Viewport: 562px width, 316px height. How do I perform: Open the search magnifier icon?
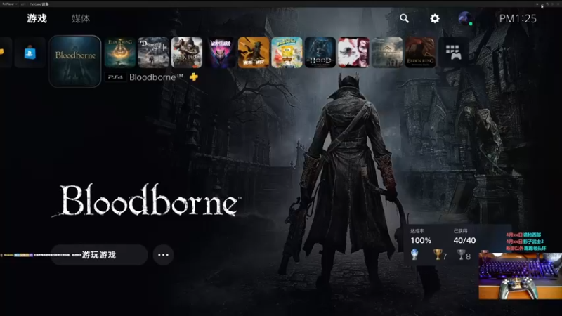(405, 18)
